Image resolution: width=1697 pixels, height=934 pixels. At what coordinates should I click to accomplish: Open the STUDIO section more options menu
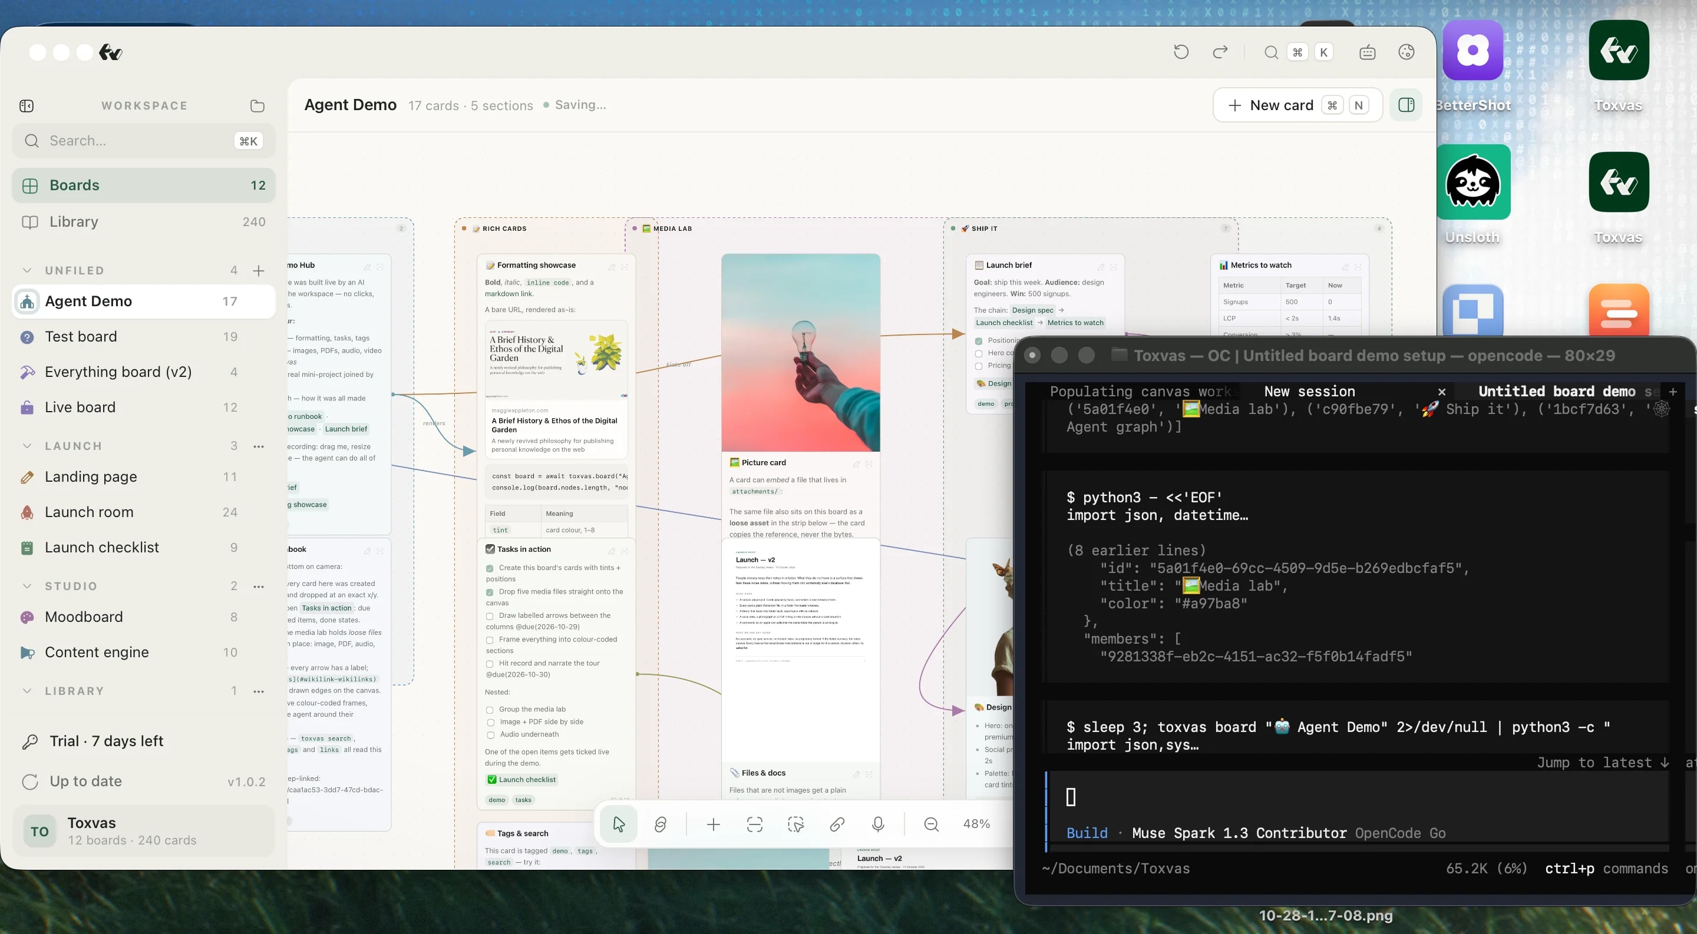(x=258, y=587)
